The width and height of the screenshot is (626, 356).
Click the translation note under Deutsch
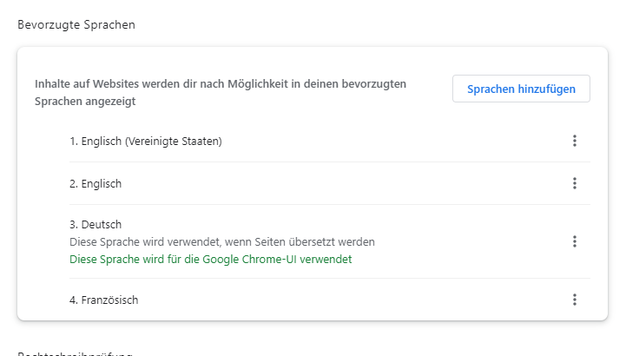(222, 242)
